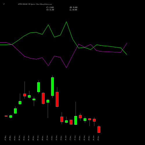Click the green candle for 02 Jun
The height and width of the screenshot is (145, 145).
pos(20,103)
